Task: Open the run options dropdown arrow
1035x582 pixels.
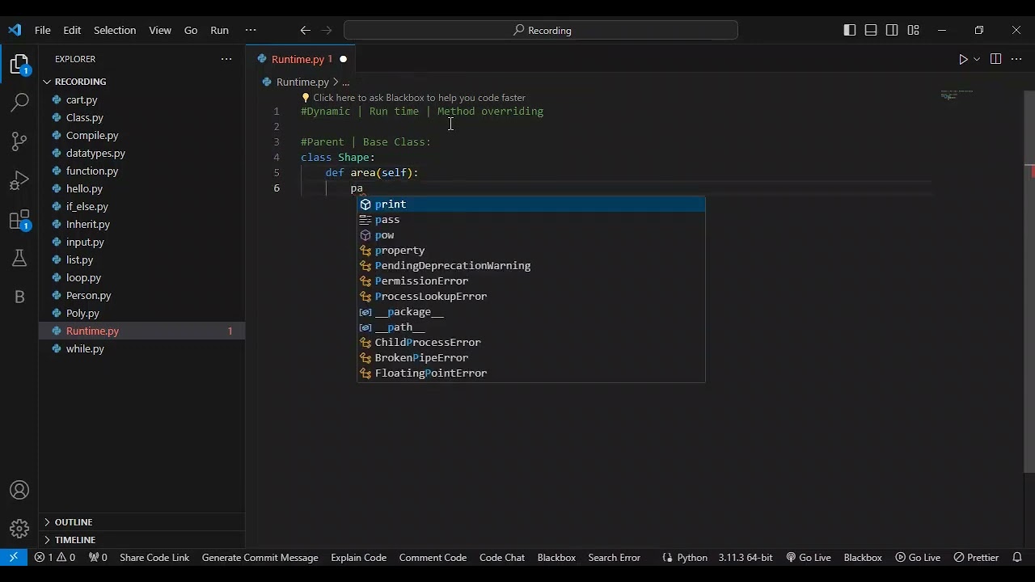Action: pyautogui.click(x=977, y=59)
